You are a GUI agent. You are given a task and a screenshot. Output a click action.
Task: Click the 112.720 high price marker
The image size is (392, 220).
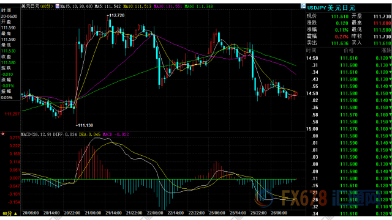116,15
